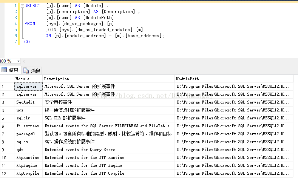Click the Extended events for the XTP Runtime cell

coord(108,158)
